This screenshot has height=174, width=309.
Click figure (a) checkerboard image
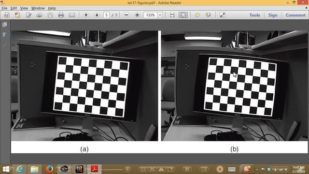84,86
